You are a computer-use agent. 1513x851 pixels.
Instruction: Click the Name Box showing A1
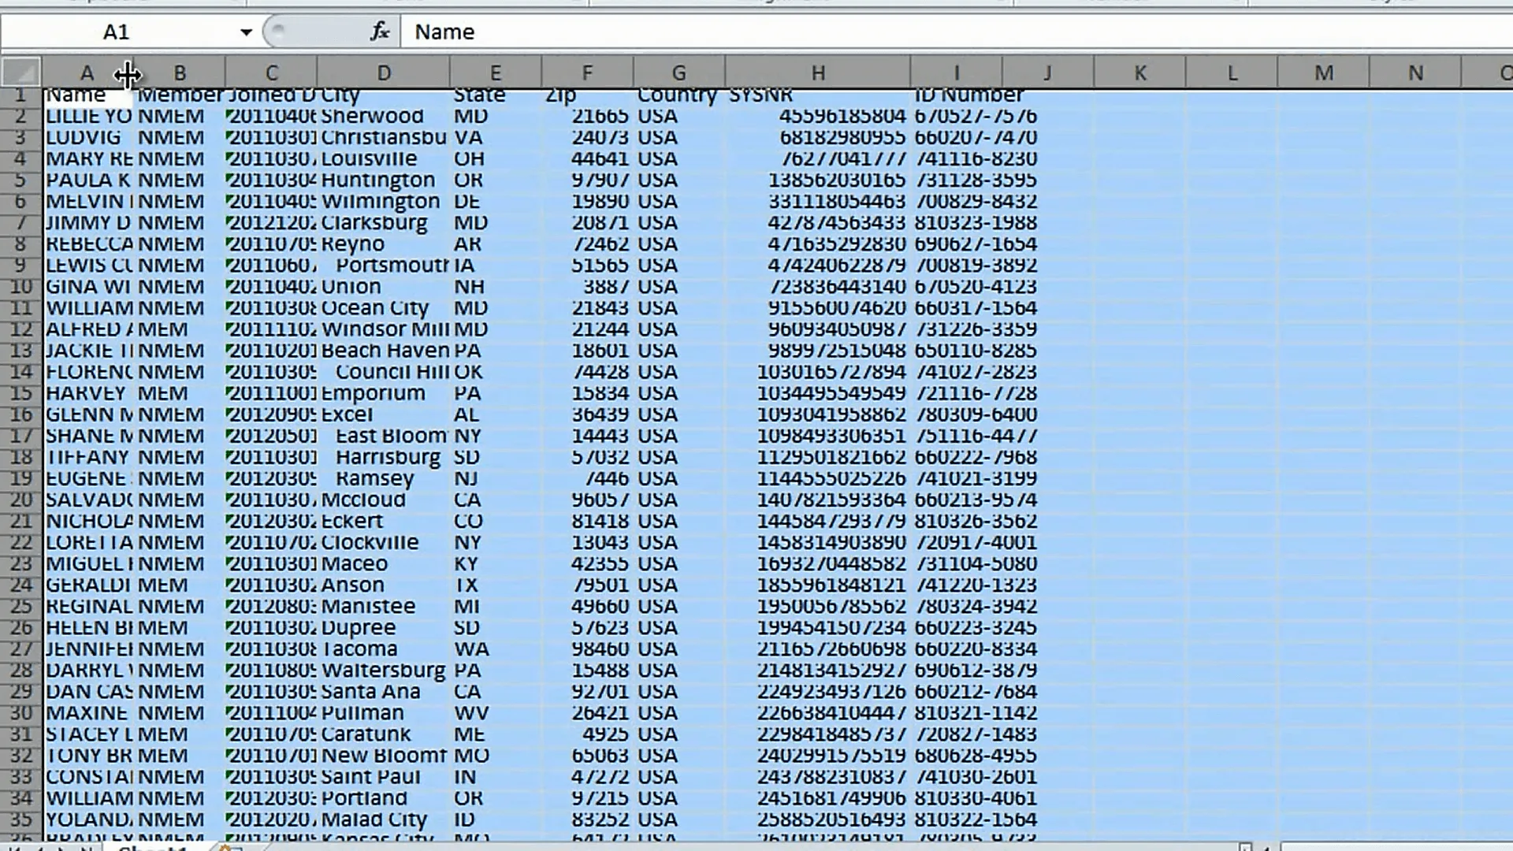pos(117,32)
